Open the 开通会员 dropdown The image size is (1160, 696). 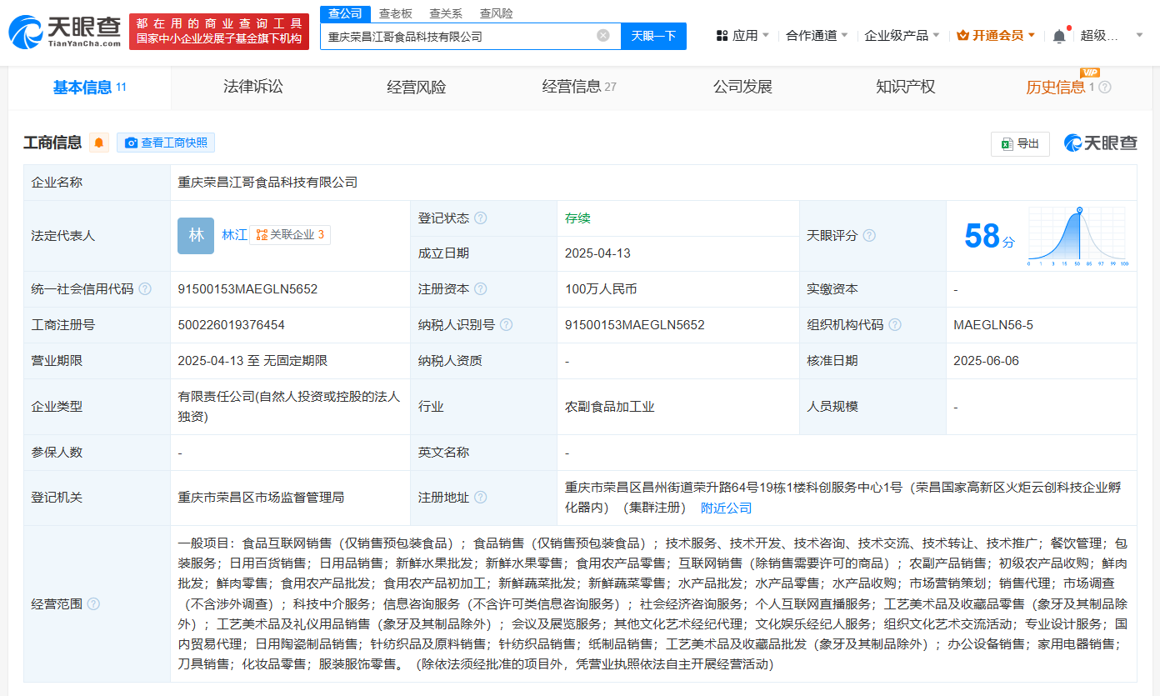pyautogui.click(x=996, y=36)
